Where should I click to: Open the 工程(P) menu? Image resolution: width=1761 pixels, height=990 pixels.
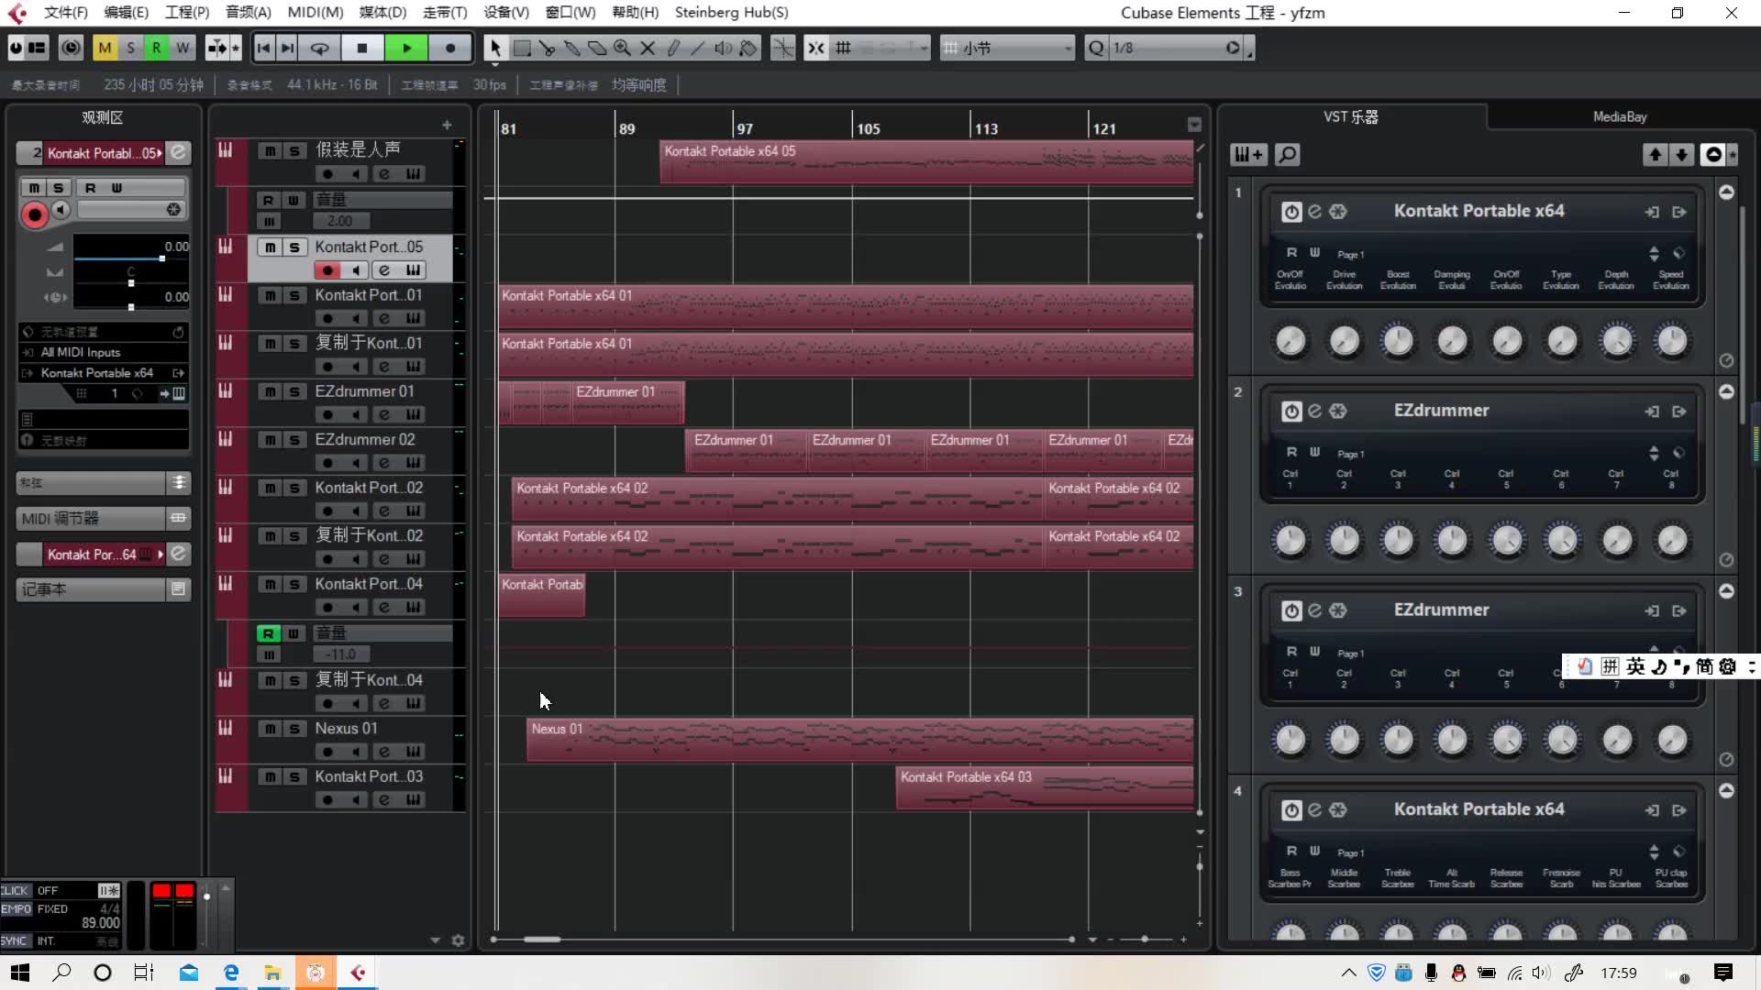pyautogui.click(x=186, y=13)
